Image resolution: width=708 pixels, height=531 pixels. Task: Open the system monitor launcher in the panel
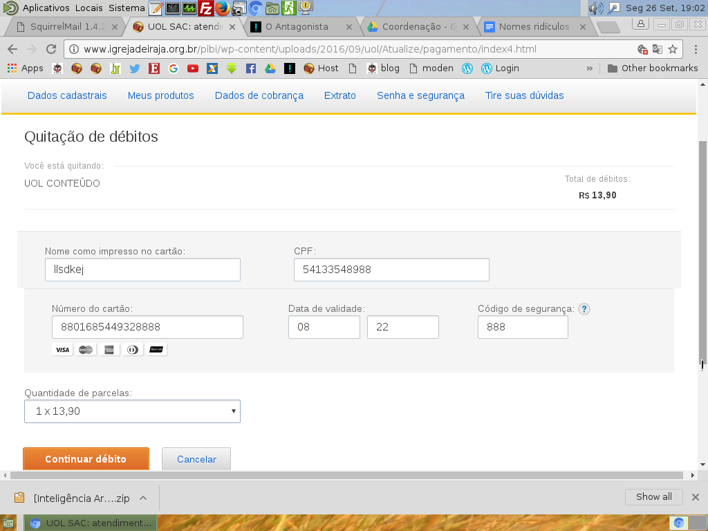tap(189, 8)
